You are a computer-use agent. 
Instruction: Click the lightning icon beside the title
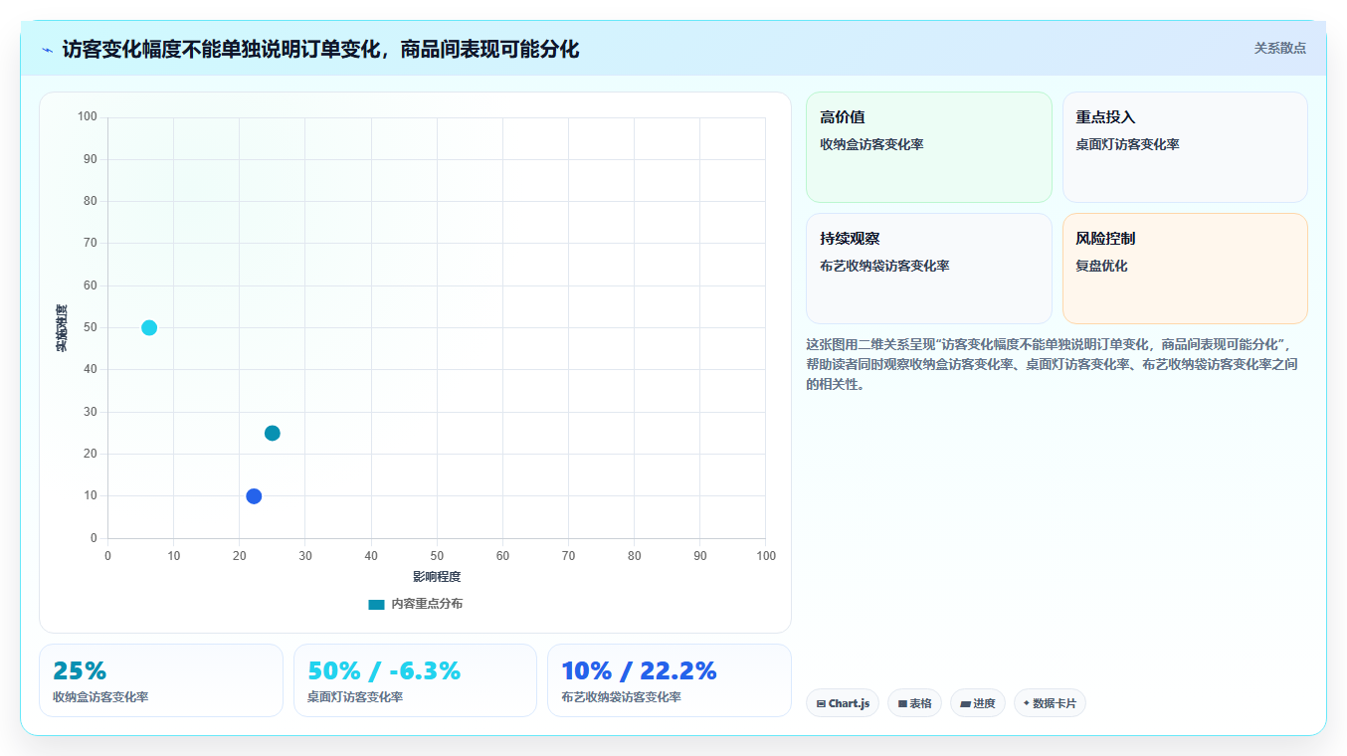(x=48, y=50)
